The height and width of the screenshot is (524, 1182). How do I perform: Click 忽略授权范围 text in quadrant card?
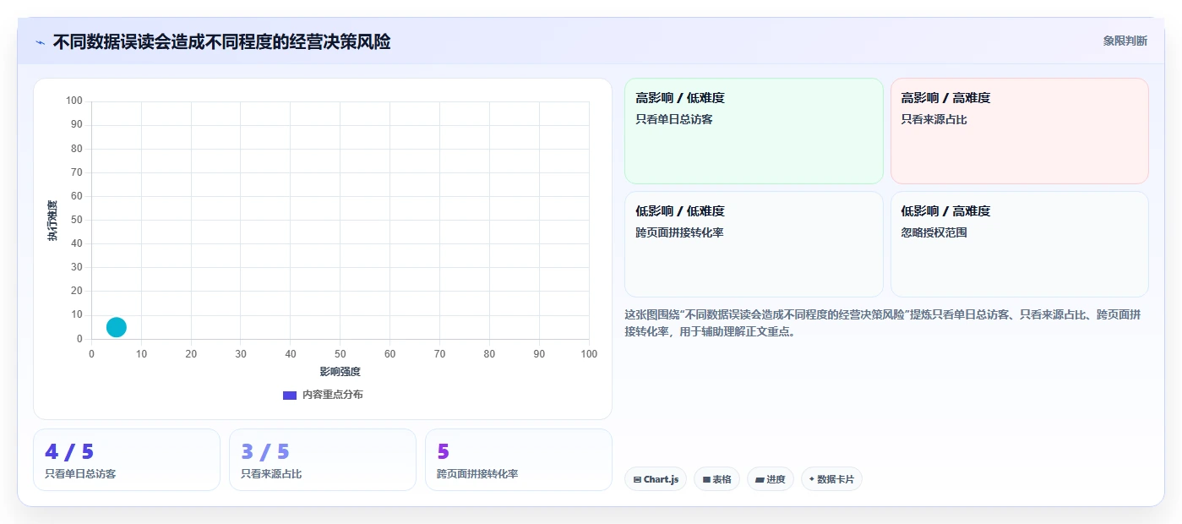point(934,232)
